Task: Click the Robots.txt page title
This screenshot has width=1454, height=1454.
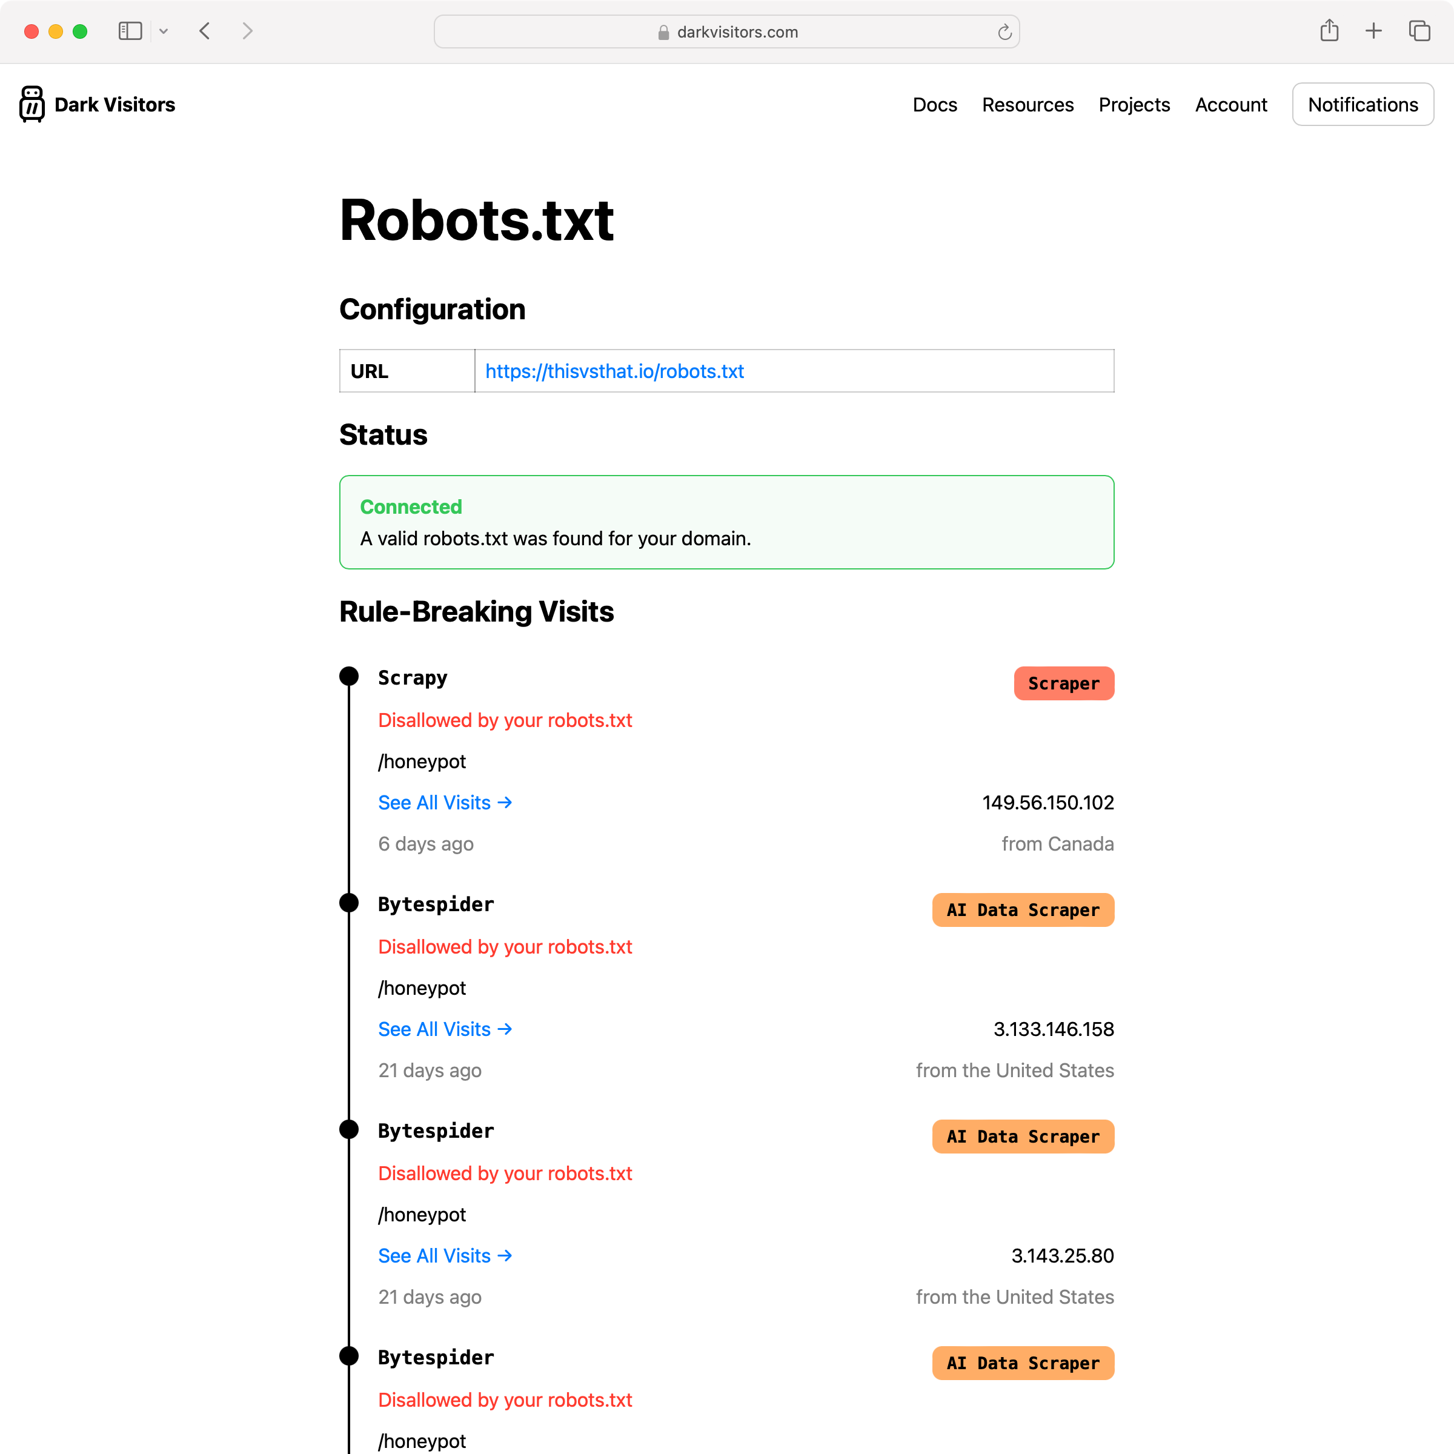Action: click(x=476, y=221)
